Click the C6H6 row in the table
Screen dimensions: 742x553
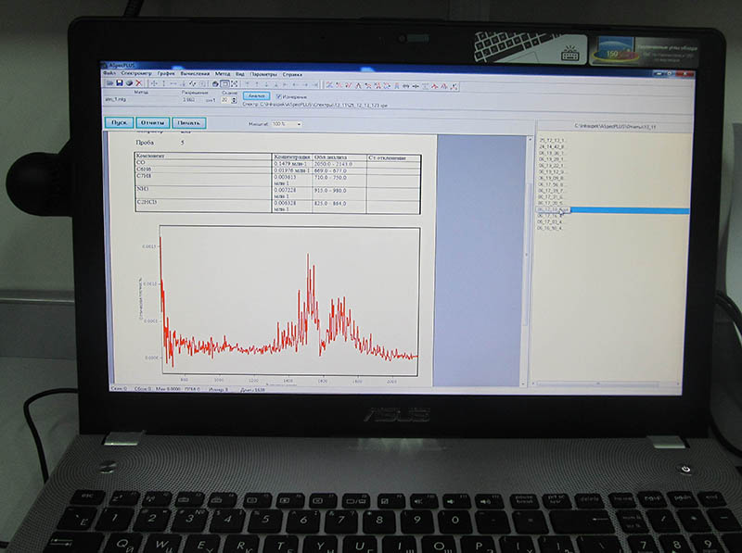point(277,170)
